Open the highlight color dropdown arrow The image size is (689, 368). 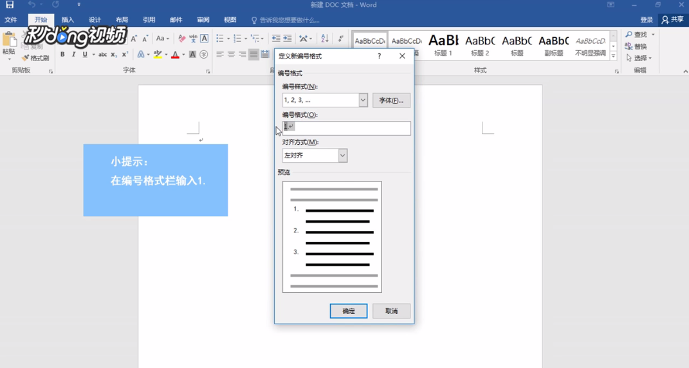tap(166, 55)
